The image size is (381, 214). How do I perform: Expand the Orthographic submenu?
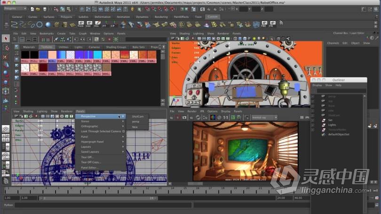click(x=101, y=127)
